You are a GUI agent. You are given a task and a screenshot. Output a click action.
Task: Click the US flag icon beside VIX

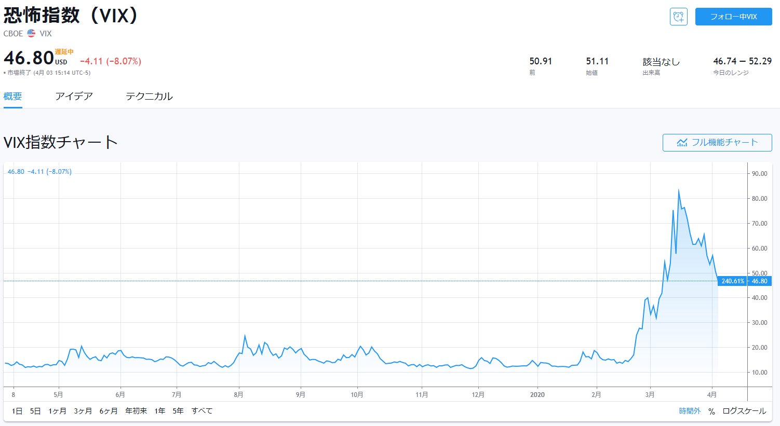pos(31,33)
